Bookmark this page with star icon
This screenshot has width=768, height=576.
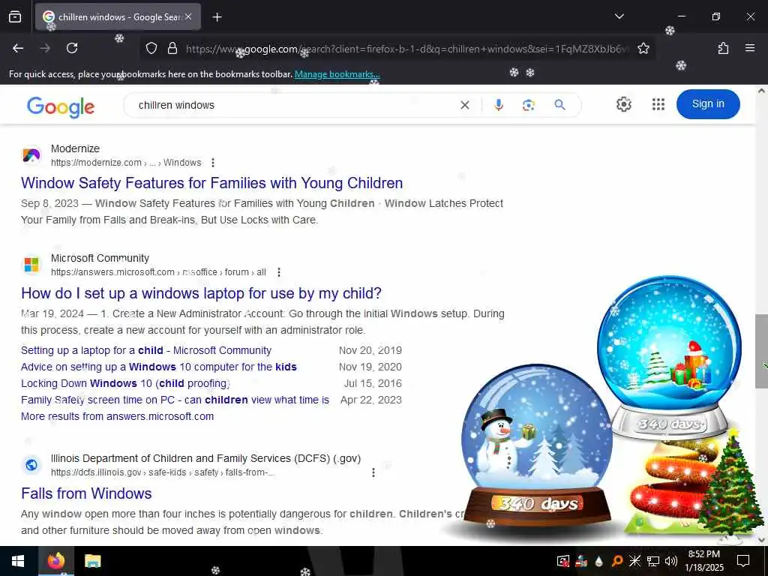pos(643,48)
